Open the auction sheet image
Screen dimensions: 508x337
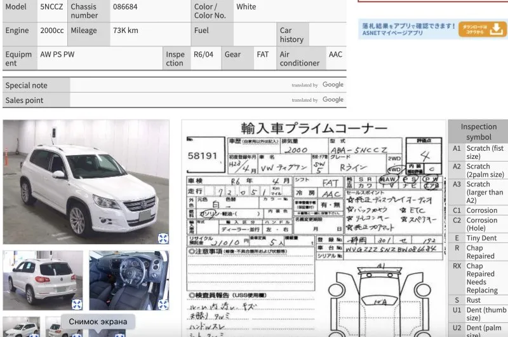314,228
